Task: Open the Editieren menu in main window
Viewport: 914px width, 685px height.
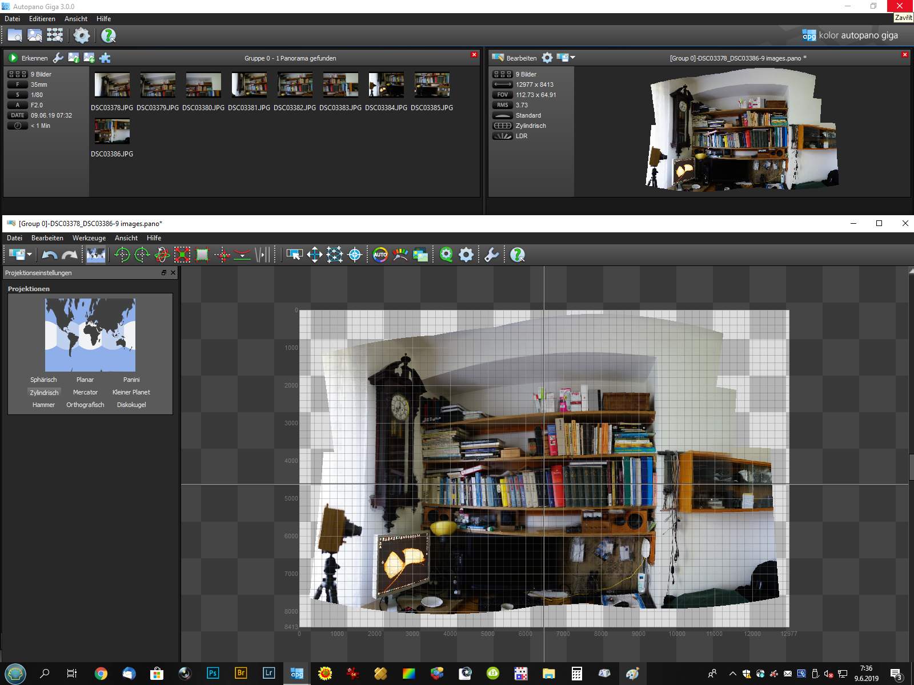Action: pos(42,19)
